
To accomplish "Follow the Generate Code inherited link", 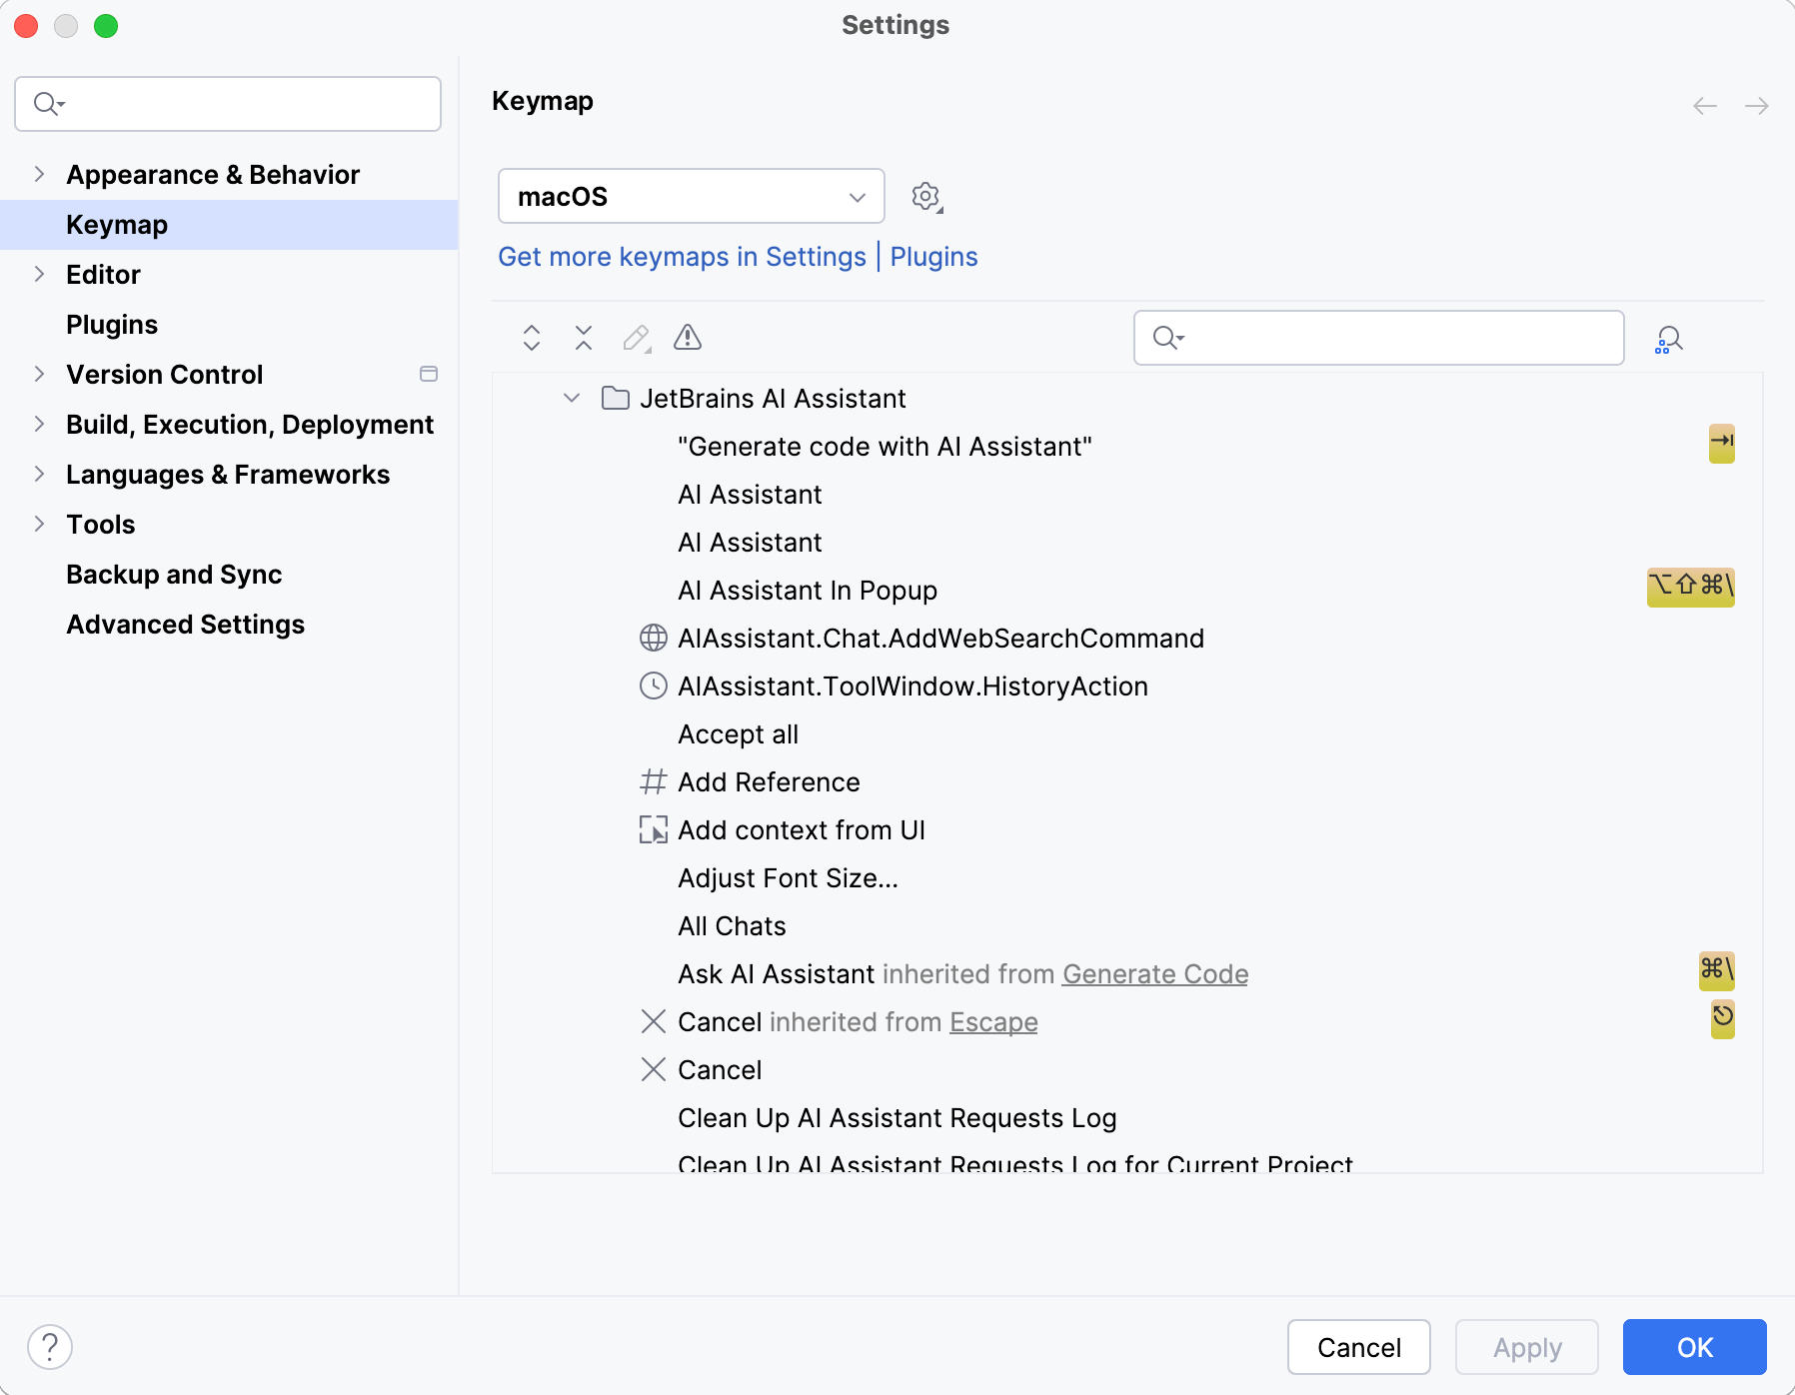I will click(x=1154, y=974).
